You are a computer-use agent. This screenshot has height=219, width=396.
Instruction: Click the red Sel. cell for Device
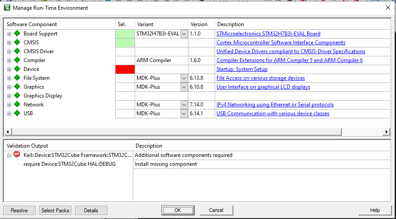(x=125, y=69)
